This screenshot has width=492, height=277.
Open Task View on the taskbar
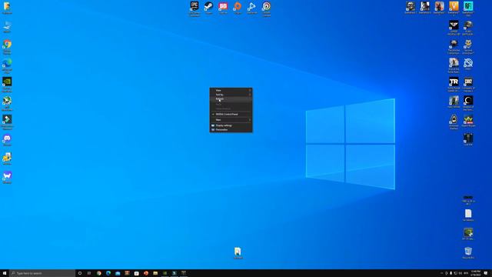click(x=89, y=273)
